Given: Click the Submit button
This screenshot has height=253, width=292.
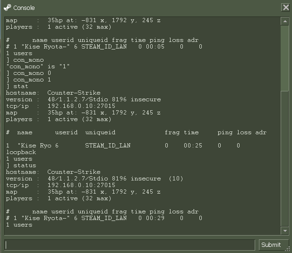Looking at the screenshot, I should [x=273, y=245].
